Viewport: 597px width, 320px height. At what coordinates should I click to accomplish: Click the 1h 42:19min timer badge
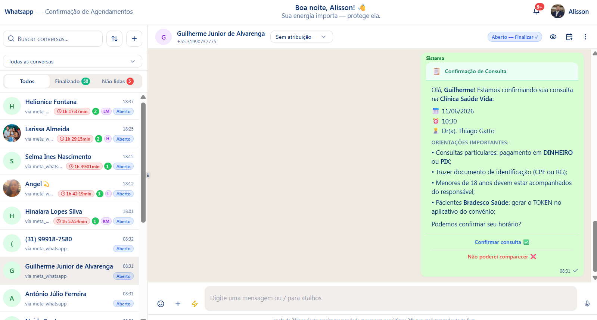click(76, 194)
